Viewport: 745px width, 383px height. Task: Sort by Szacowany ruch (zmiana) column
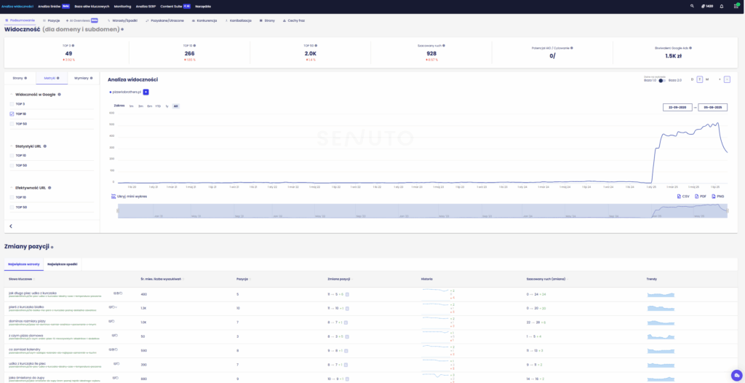[547, 279]
